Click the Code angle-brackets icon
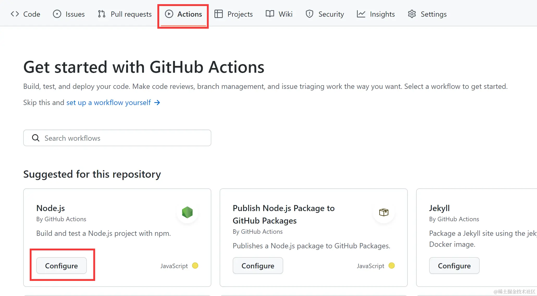537x296 pixels. [x=15, y=14]
